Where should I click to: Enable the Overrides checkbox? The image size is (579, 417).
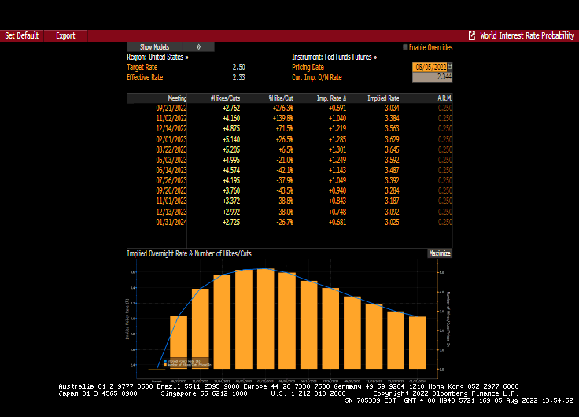pos(405,47)
